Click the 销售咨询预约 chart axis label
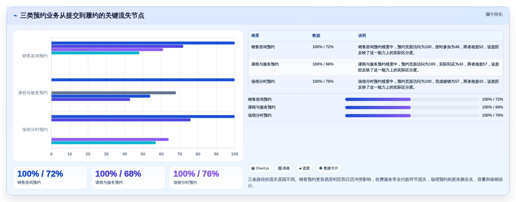Image resolution: width=516 pixels, height=202 pixels. click(35, 56)
